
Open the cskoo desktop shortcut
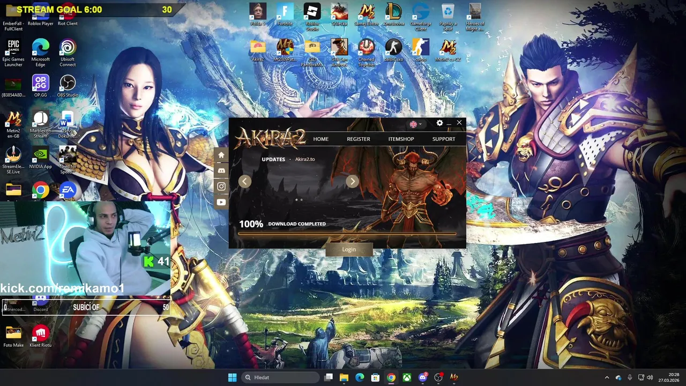421,51
